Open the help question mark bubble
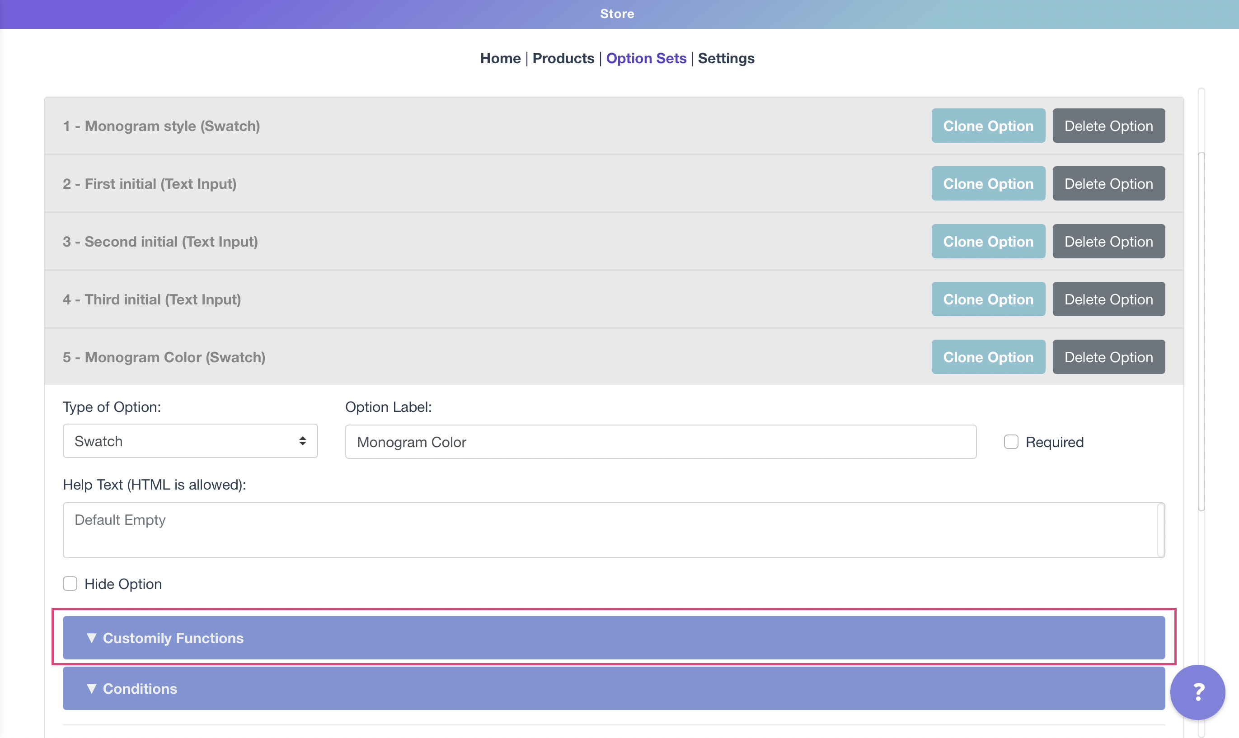Image resolution: width=1239 pixels, height=738 pixels. pos(1197,692)
